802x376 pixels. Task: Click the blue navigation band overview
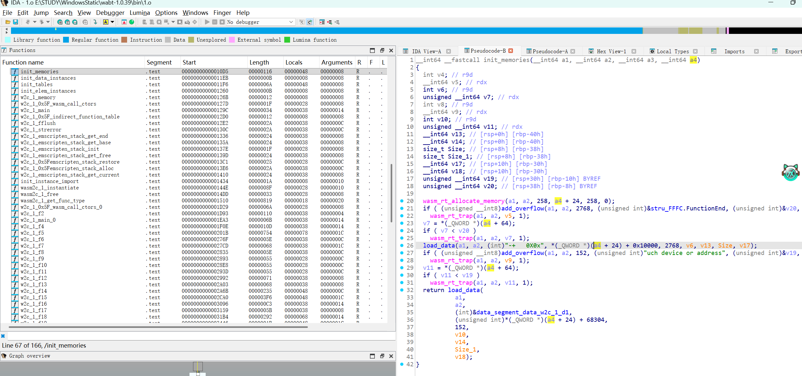pyautogui.click(x=323, y=31)
